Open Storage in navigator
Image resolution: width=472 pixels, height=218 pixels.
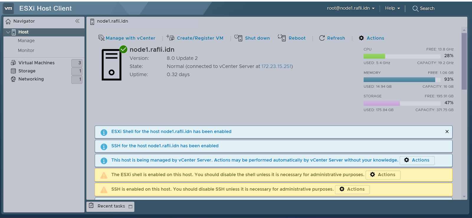[x=27, y=71]
